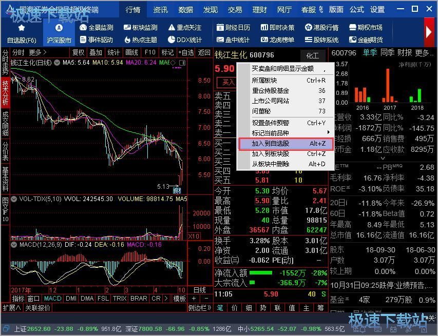Open 股转系统 tool
Viewport: 438px width, 336px height.
click(321, 39)
